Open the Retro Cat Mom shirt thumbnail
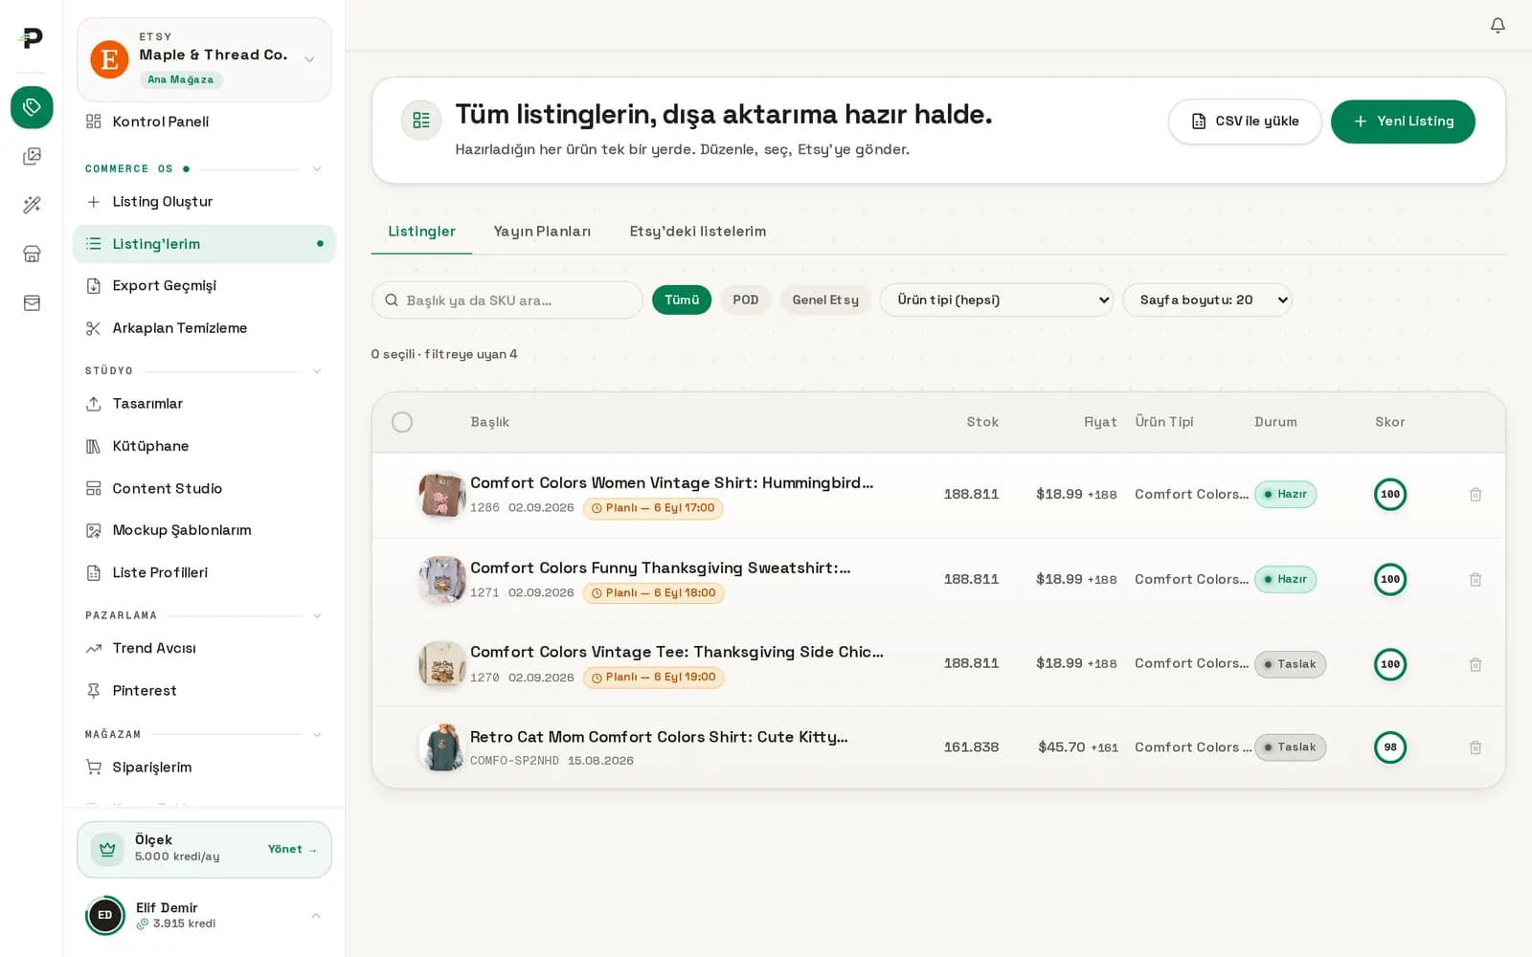This screenshot has height=957, width=1532. click(x=441, y=747)
